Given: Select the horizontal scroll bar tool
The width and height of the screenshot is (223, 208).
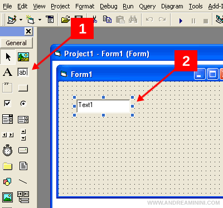Looking at the screenshot, I should tap(8, 135).
